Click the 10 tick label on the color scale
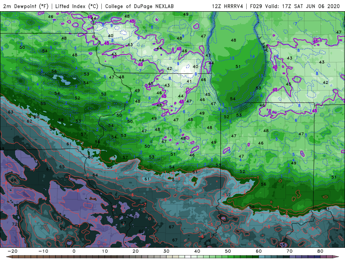345x259 pixels. (x=105, y=251)
